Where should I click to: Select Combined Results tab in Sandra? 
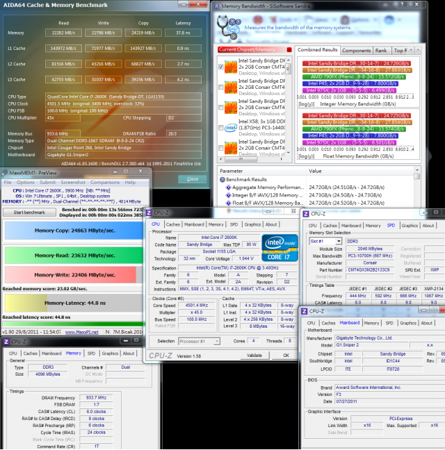tap(318, 49)
